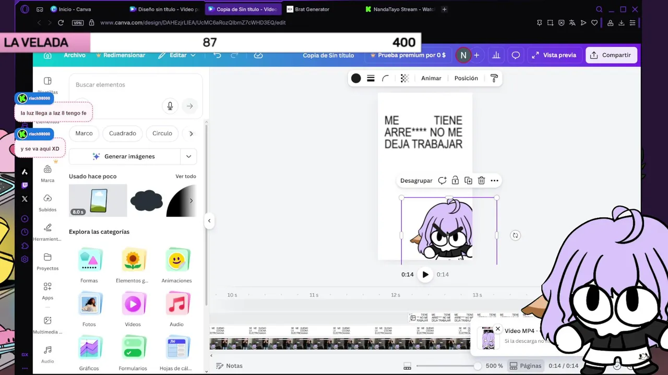Toggle the thumbnail view icon near zoom slider

click(x=408, y=366)
